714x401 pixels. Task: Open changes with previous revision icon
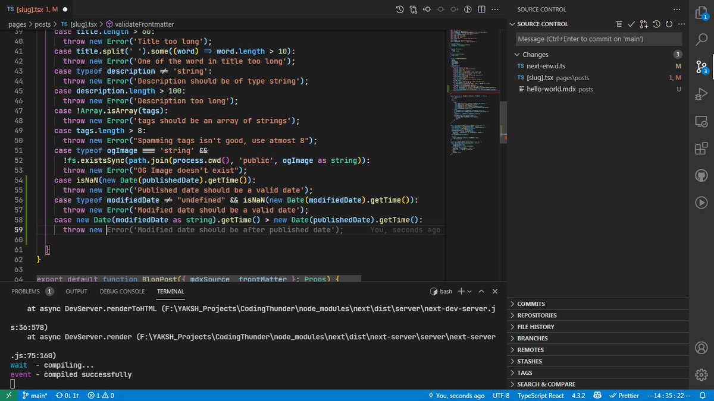pyautogui.click(x=427, y=9)
